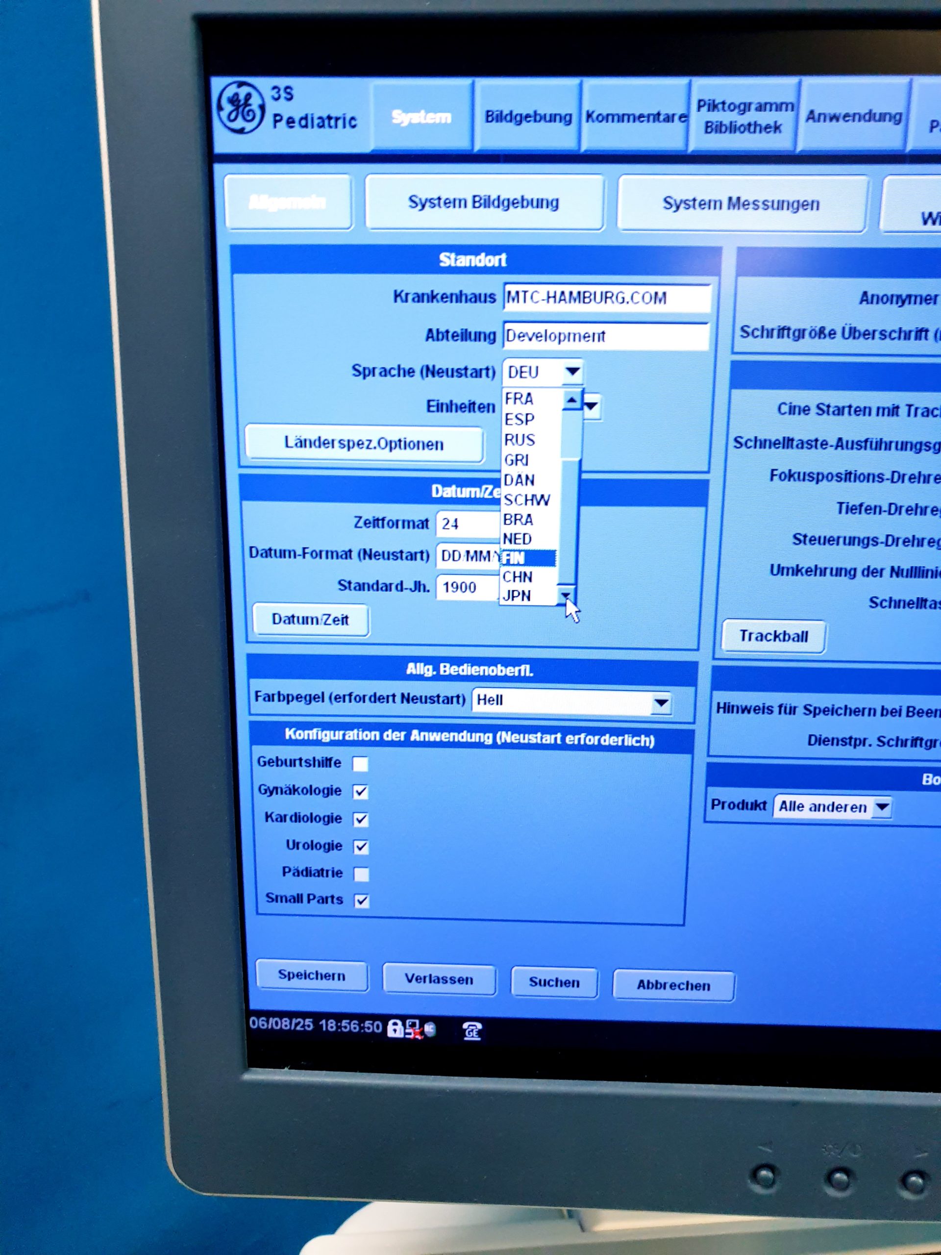Switch to the Bildgebung tab
Viewport: 941px width, 1255px height.
point(528,117)
